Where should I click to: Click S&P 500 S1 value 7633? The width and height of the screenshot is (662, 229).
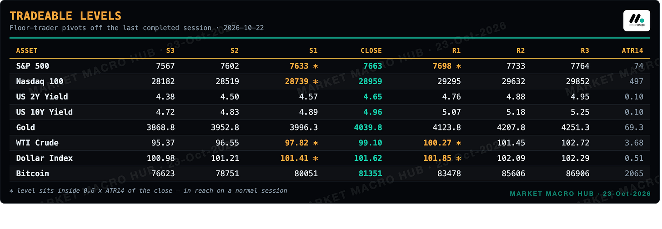(x=299, y=66)
